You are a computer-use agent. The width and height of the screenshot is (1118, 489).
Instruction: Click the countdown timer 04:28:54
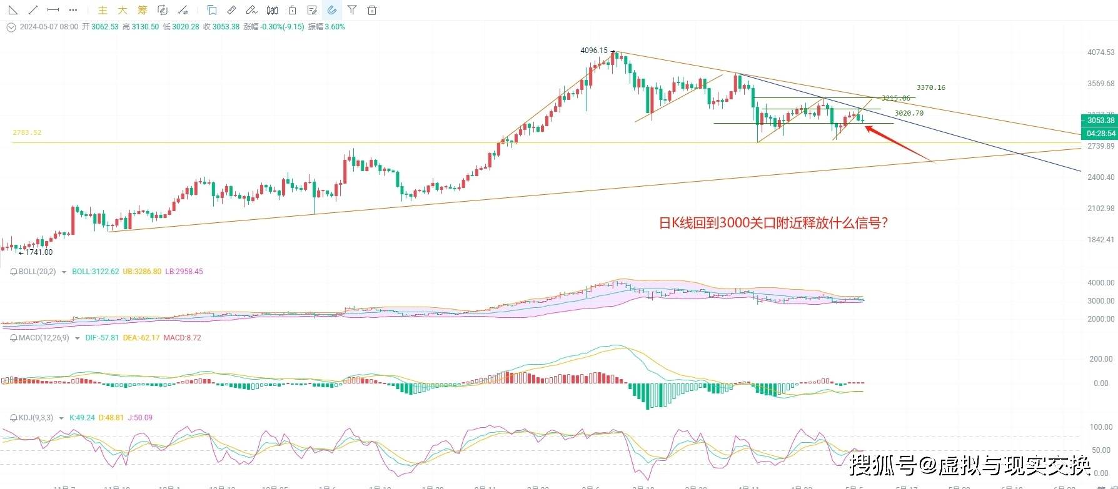[x=1099, y=133]
